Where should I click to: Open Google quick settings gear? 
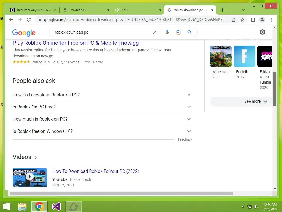(262, 32)
